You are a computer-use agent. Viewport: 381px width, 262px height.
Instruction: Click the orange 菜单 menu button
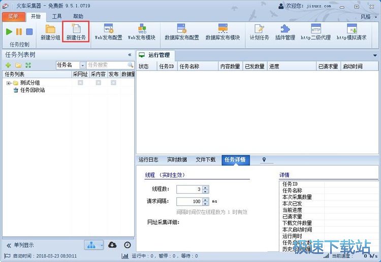point(13,16)
